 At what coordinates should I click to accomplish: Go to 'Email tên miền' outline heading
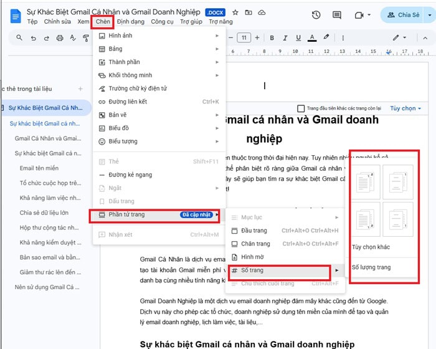click(x=39, y=168)
